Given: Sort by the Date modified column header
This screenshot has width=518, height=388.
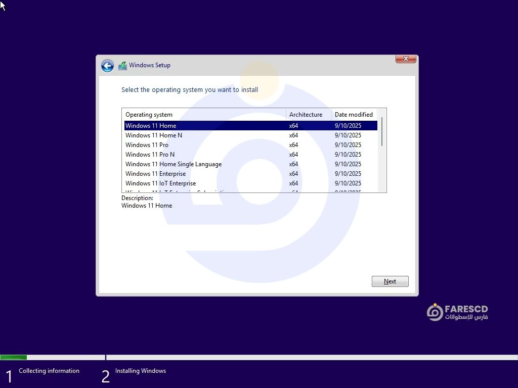Looking at the screenshot, I should point(354,115).
